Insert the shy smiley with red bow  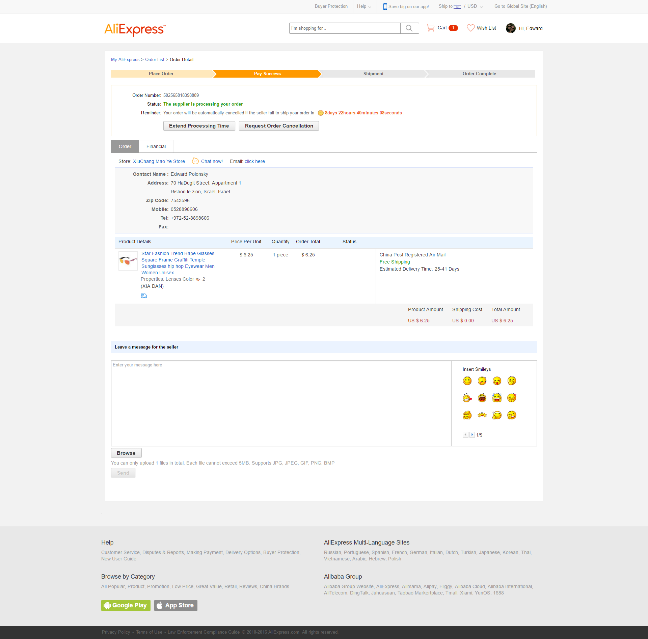[x=512, y=398]
